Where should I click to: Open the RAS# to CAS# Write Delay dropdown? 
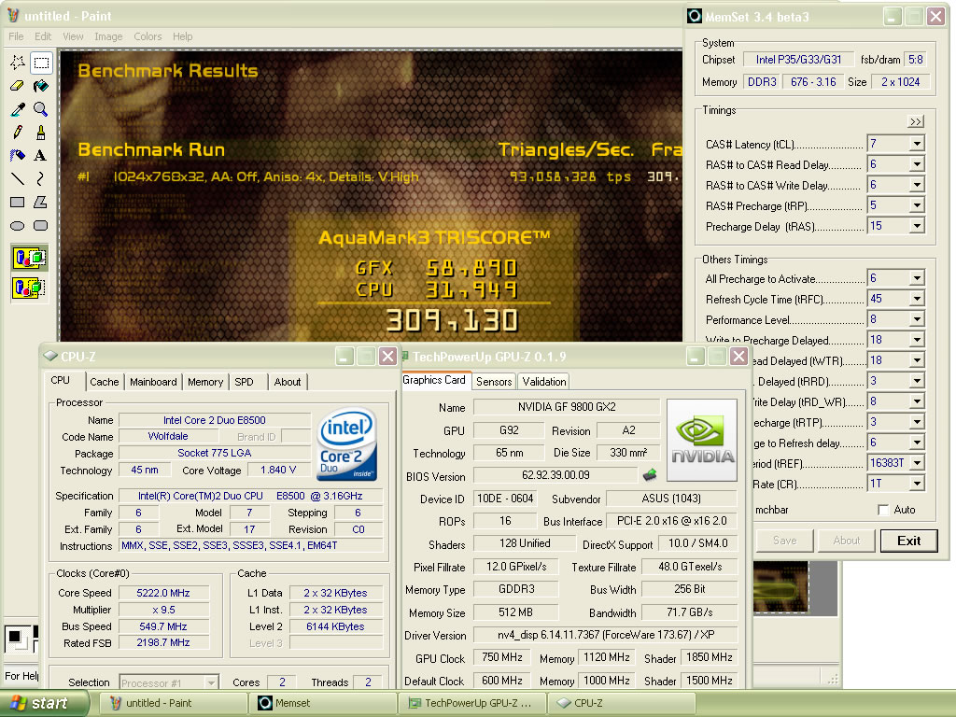pos(917,185)
